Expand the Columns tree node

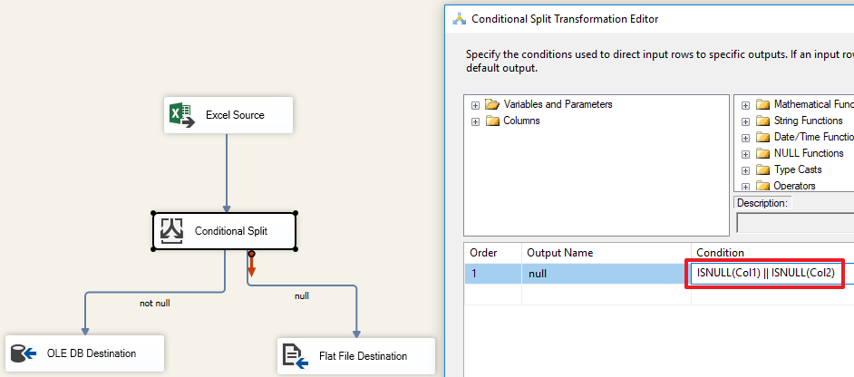(475, 121)
